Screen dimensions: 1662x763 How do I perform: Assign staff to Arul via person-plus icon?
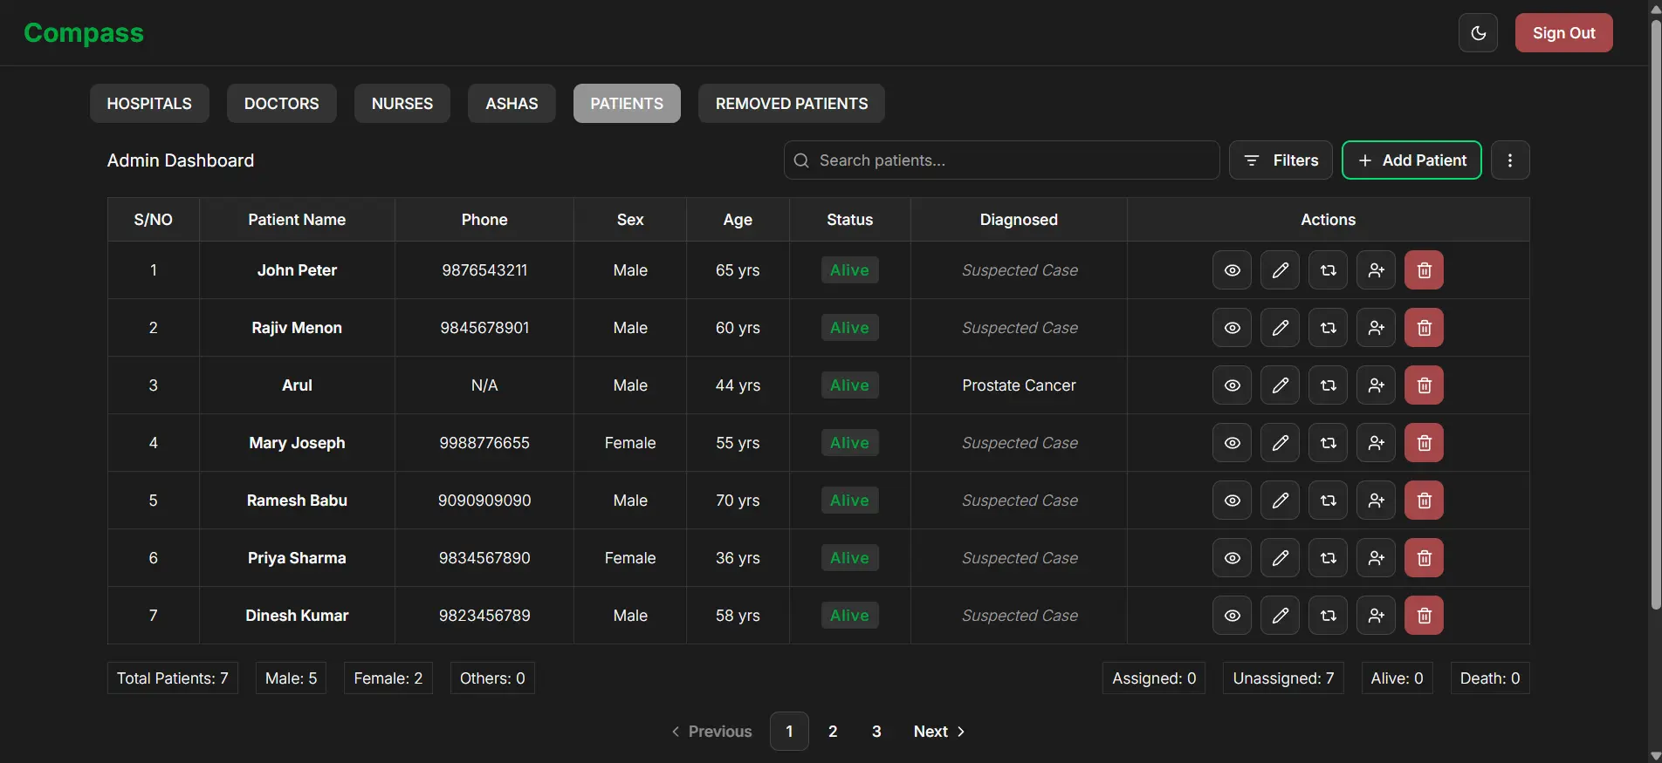1376,385
